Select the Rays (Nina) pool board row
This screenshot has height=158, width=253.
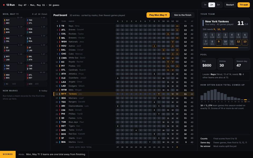(124, 26)
